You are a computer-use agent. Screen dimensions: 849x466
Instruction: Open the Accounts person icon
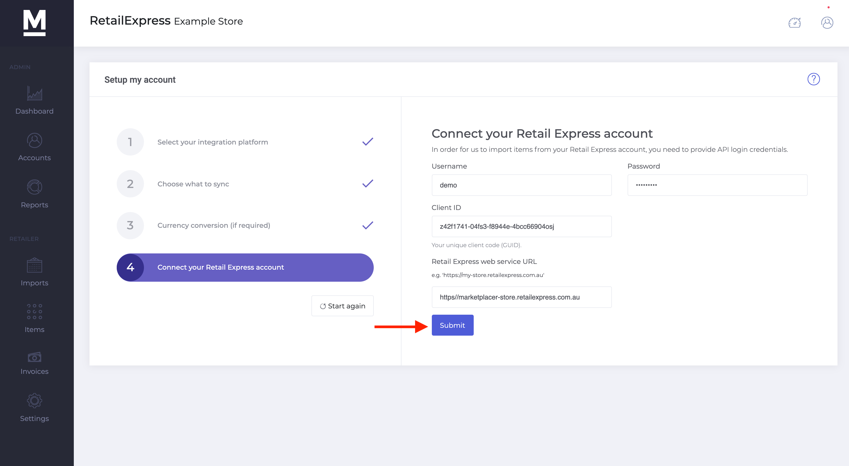34,141
